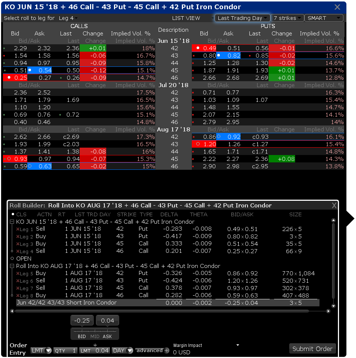Open the SMART exchange dropdown
The height and width of the screenshot is (358, 356).
pos(324,18)
